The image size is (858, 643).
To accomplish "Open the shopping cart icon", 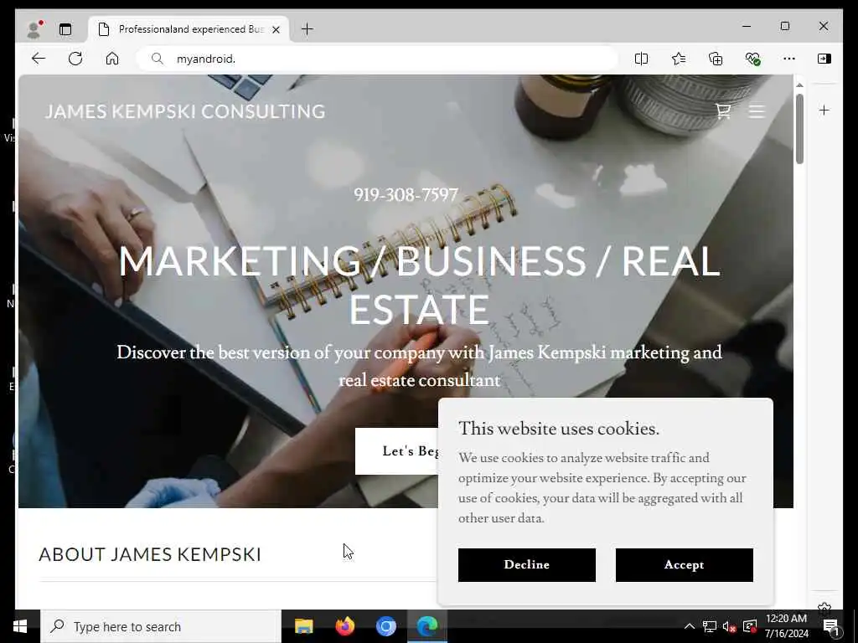I will (x=723, y=111).
